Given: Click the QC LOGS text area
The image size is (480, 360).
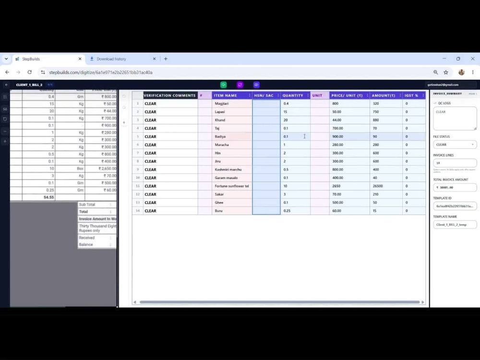Looking at the screenshot, I should tap(455, 119).
